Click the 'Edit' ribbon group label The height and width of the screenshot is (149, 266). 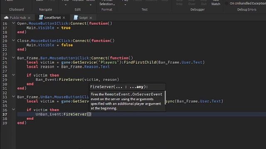coord(78,10)
